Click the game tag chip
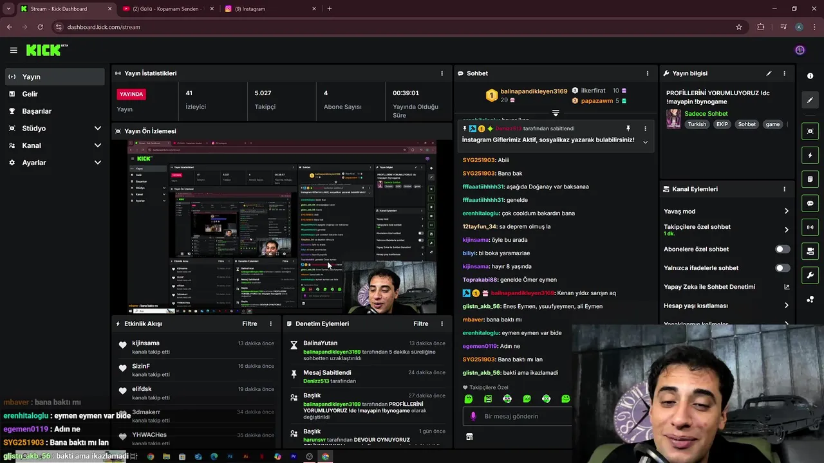Screen dimensions: 824x463 [772, 124]
